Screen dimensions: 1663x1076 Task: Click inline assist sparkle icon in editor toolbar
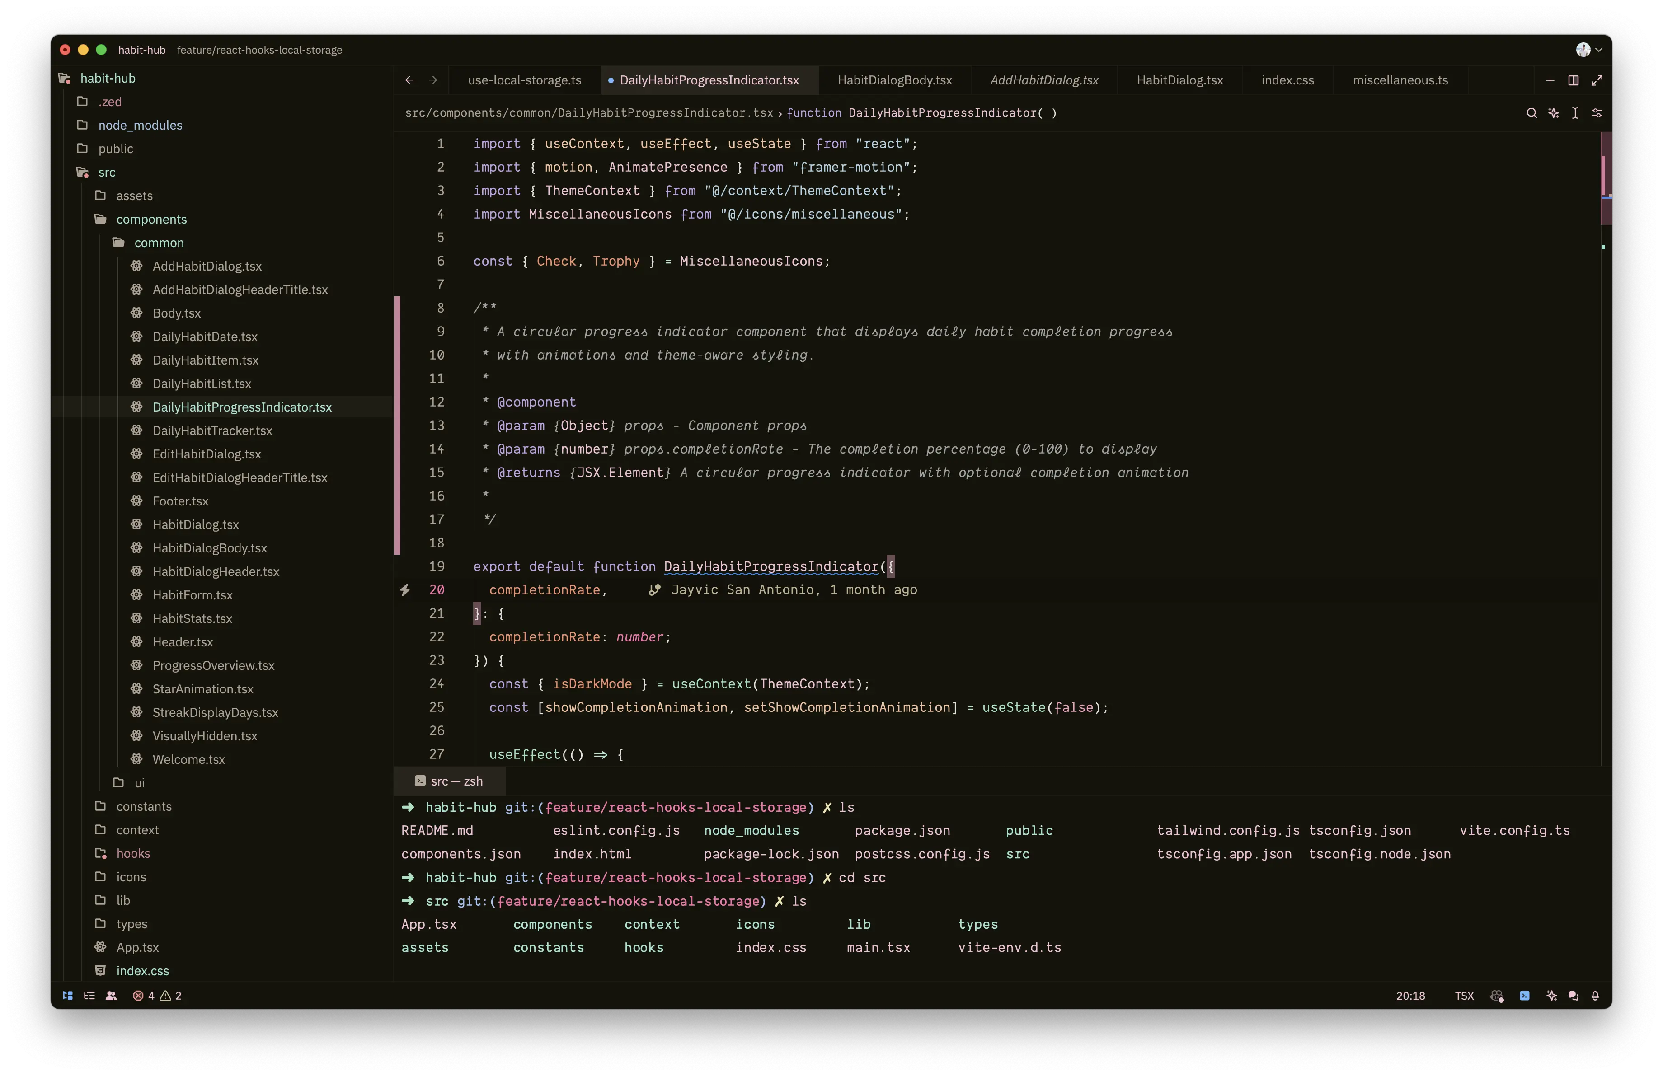click(x=1553, y=113)
